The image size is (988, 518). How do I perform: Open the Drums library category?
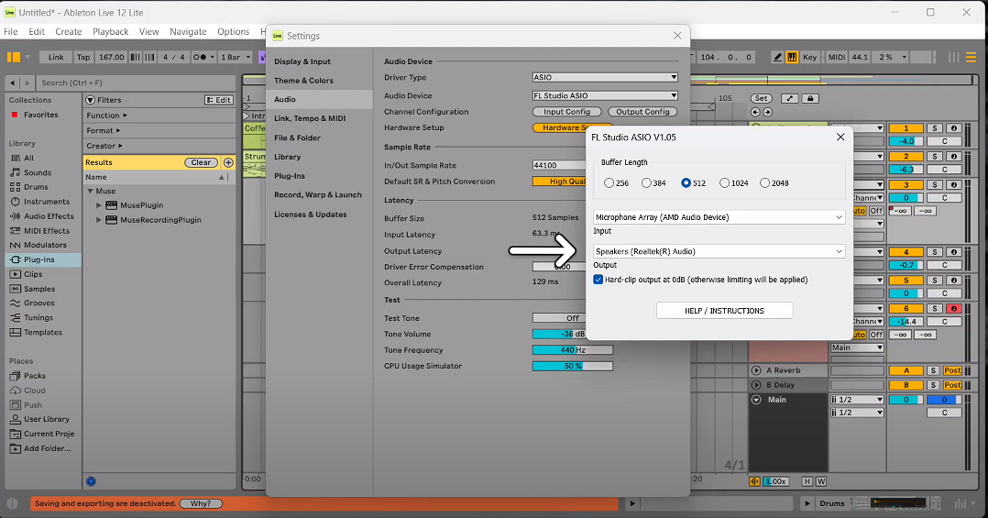36,187
